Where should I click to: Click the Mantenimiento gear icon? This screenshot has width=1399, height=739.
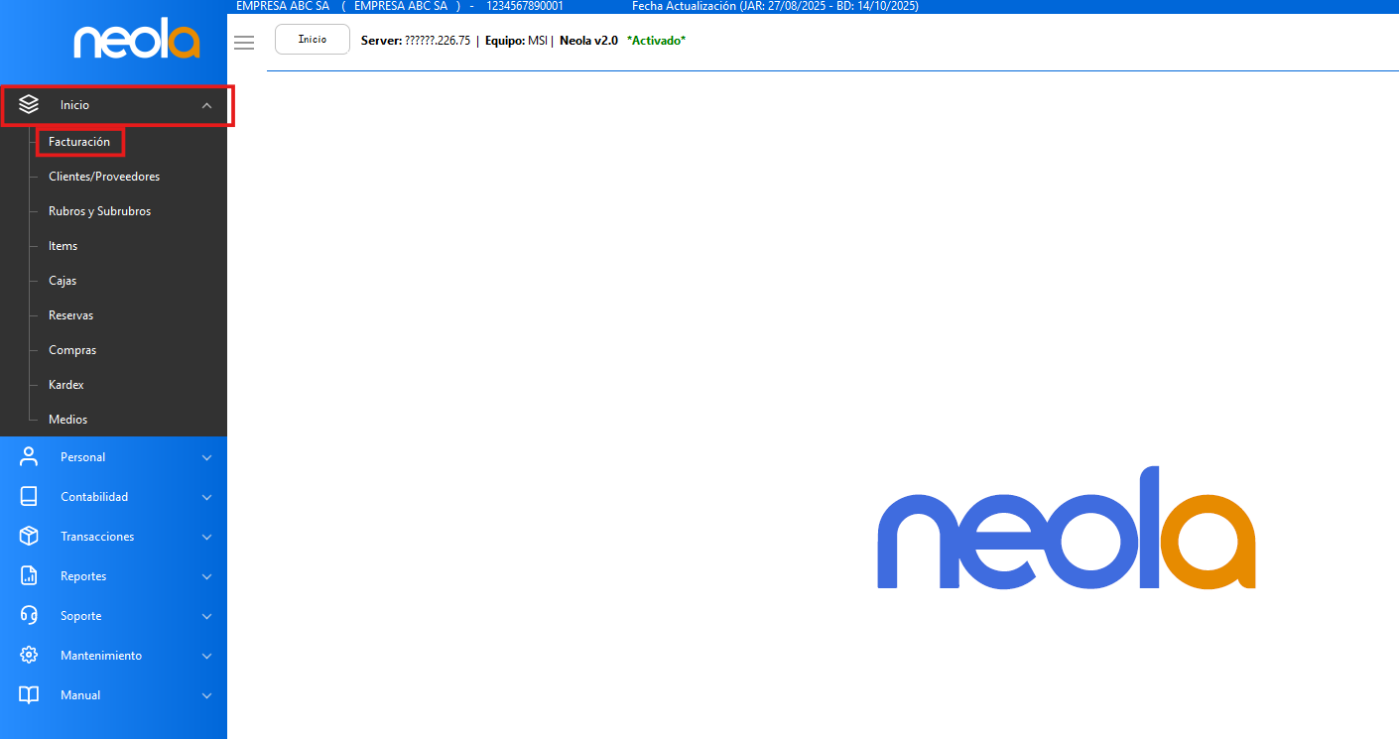[29, 656]
